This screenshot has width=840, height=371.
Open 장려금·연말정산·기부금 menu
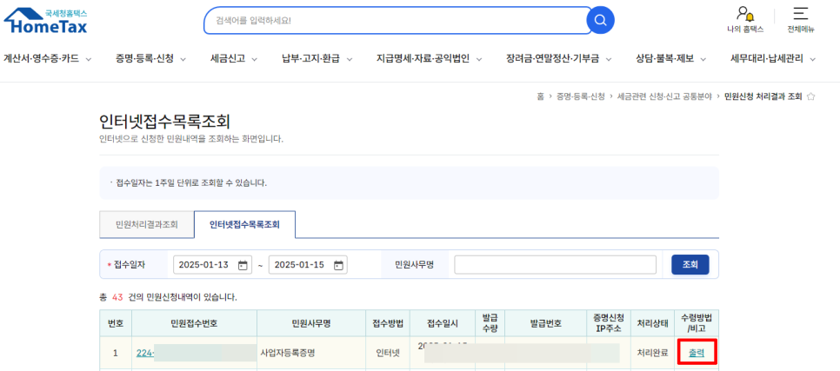[558, 59]
